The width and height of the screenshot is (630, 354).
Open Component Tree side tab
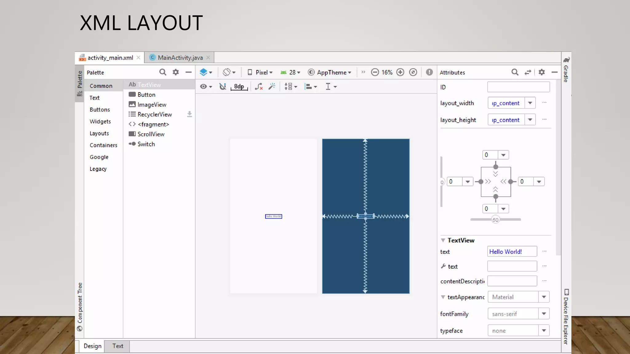point(80,307)
